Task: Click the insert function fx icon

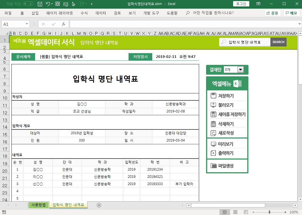Action: [x=64, y=24]
